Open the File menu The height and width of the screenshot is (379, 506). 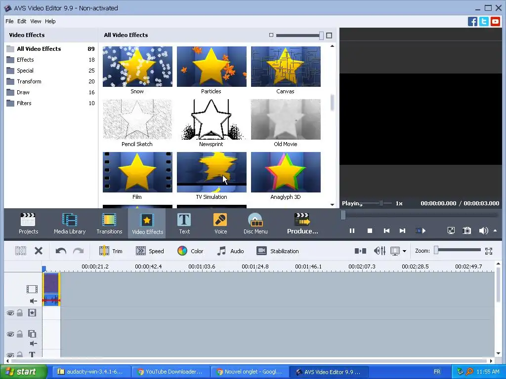(9, 21)
